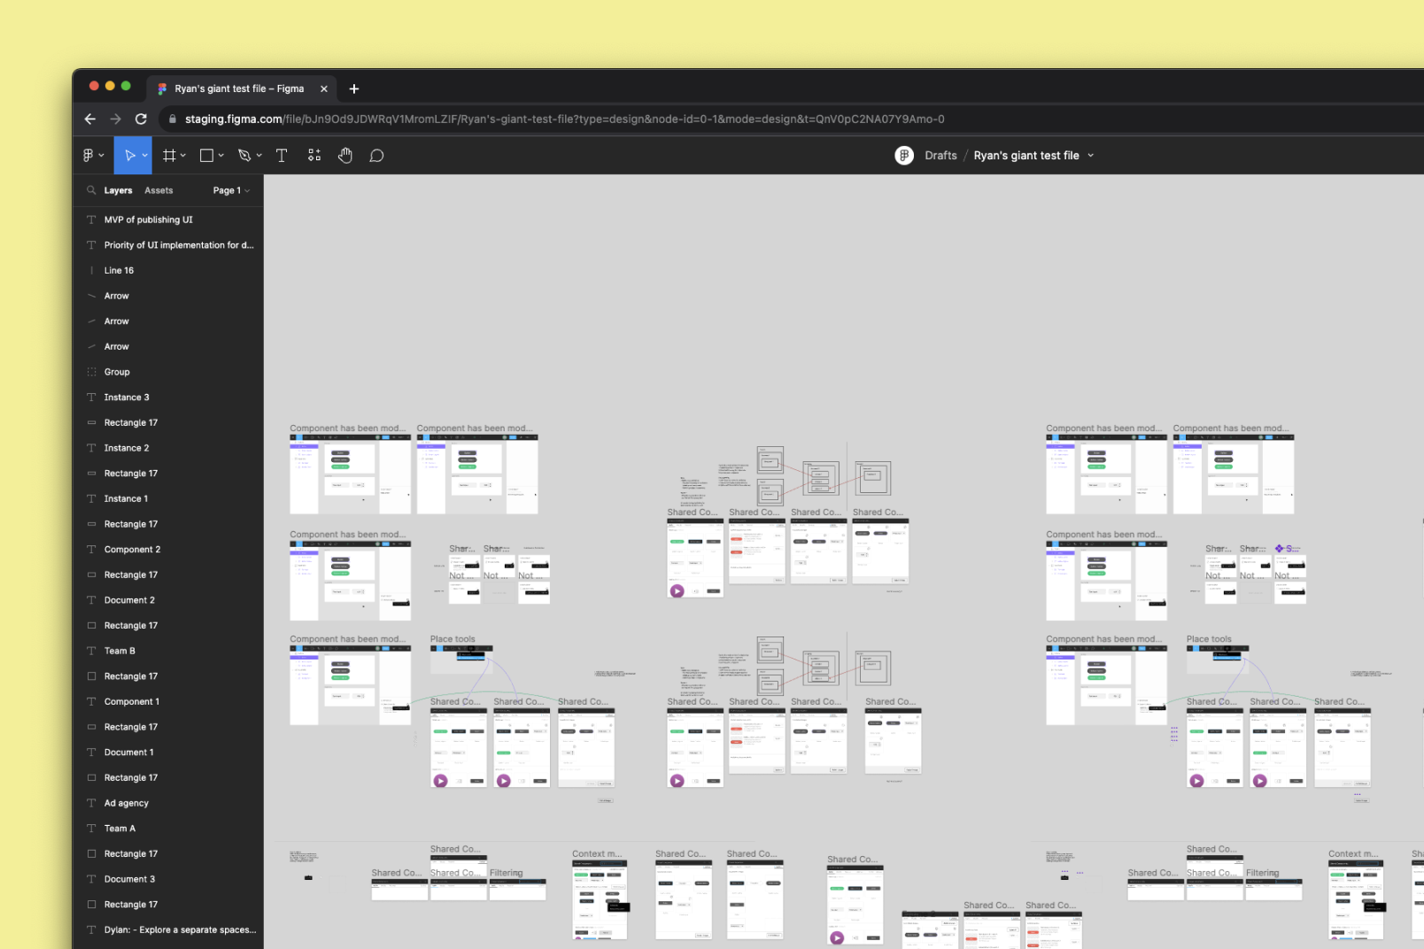The image size is (1424, 949).
Task: Select the Instance 2 layer
Action: coord(127,448)
